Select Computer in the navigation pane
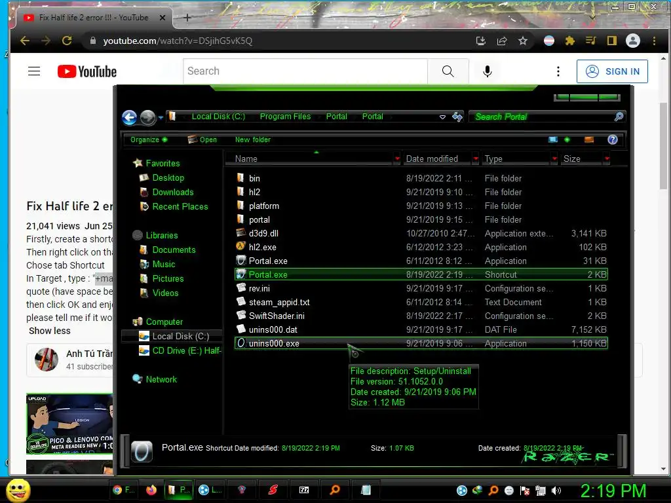Image resolution: width=671 pixels, height=503 pixels. click(x=164, y=322)
